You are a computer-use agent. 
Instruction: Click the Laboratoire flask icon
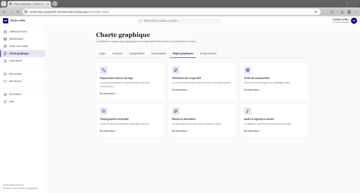[5, 61]
